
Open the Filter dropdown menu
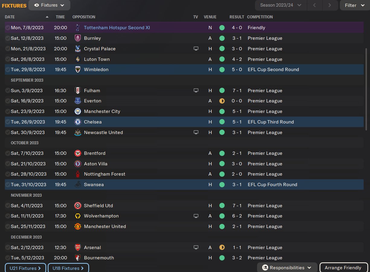tap(355, 5)
